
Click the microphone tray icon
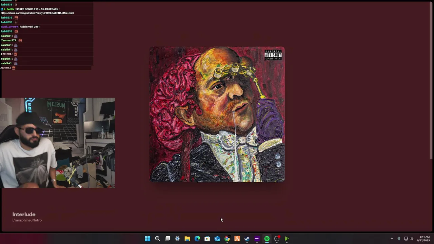(x=399, y=239)
